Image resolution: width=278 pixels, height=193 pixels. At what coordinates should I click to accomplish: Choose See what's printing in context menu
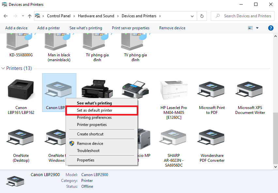101,103
